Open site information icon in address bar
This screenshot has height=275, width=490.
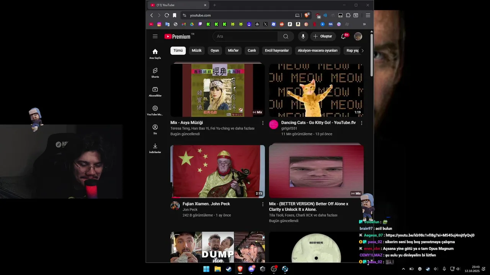184,15
